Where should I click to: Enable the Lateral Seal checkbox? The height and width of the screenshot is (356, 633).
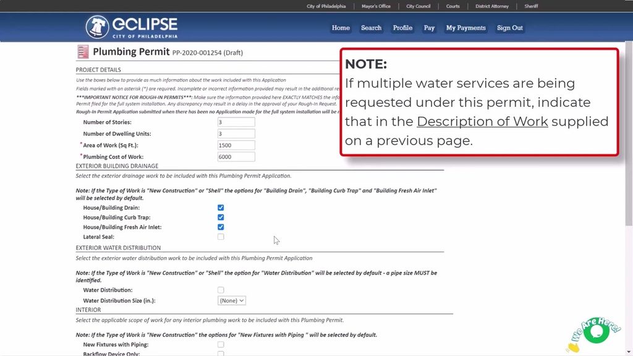[x=221, y=237]
